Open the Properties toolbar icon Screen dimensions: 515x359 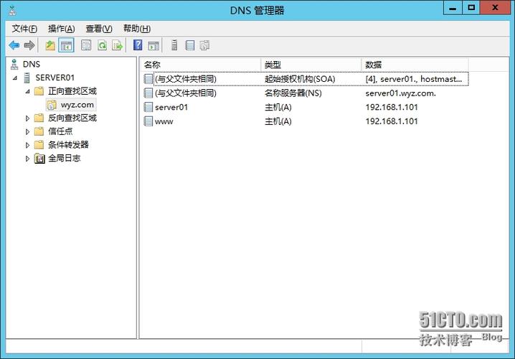[86, 45]
